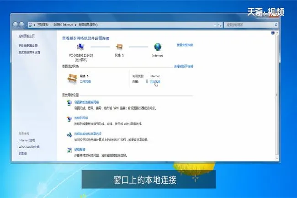Click the magnifier icon in the search box

point(276,25)
